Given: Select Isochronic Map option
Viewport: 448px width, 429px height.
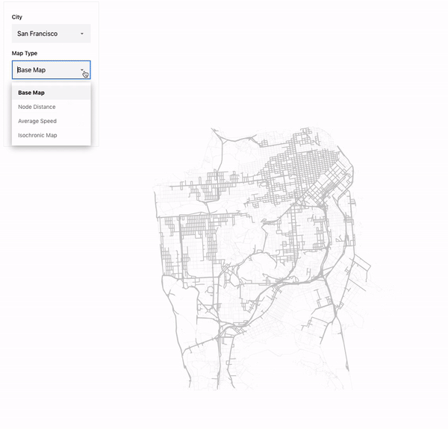Looking at the screenshot, I should tap(51, 135).
